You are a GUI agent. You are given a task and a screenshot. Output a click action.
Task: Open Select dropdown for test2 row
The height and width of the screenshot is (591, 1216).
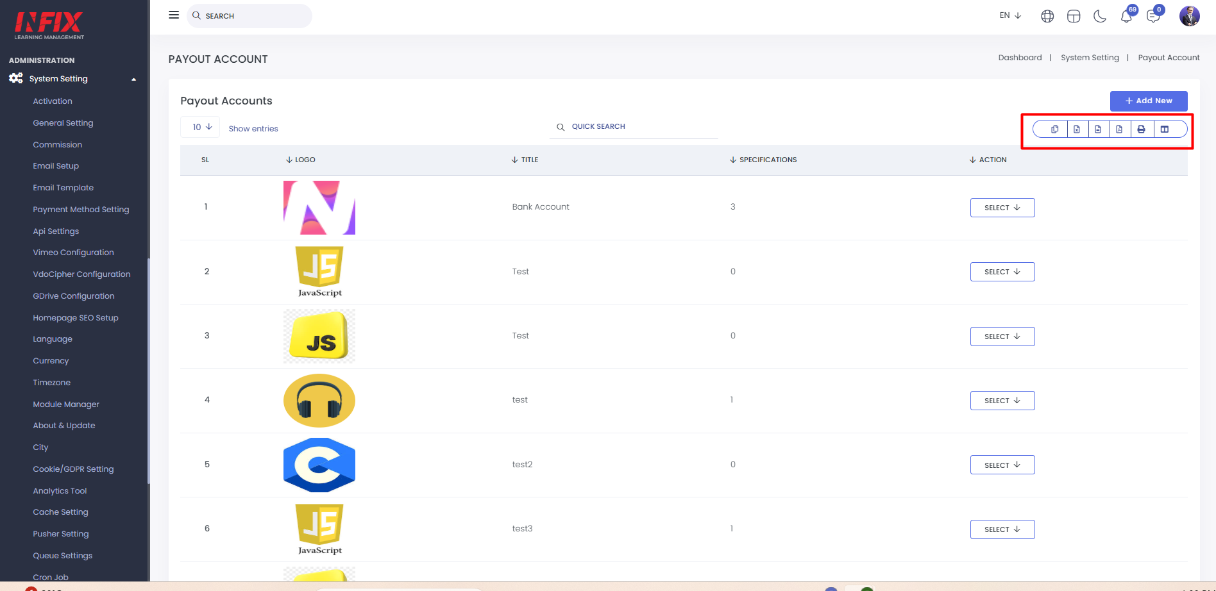1002,465
